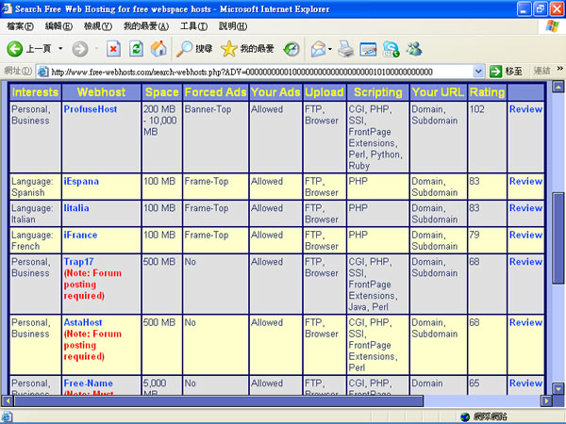Screen dimensions: 566x424
Task: Open the iEspana webhost link
Action: pyautogui.click(x=81, y=181)
